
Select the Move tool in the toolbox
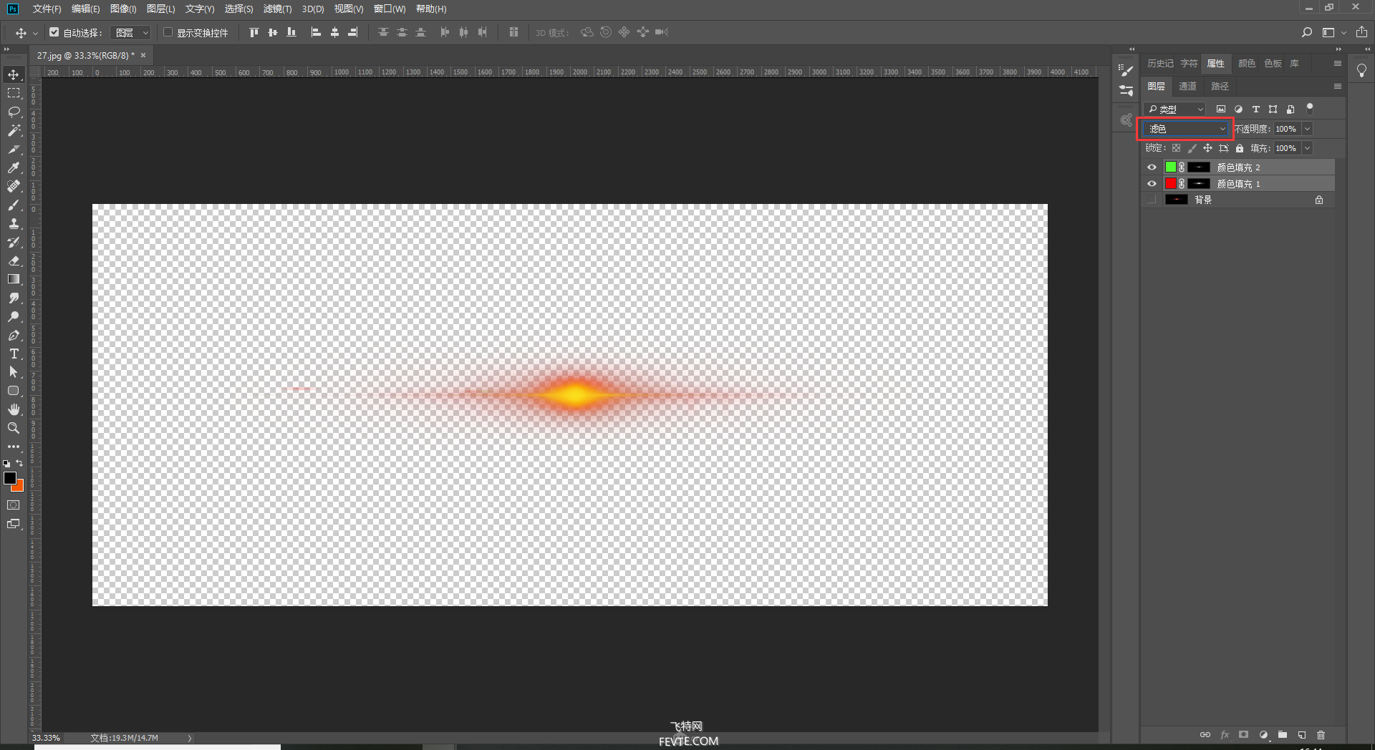(14, 74)
